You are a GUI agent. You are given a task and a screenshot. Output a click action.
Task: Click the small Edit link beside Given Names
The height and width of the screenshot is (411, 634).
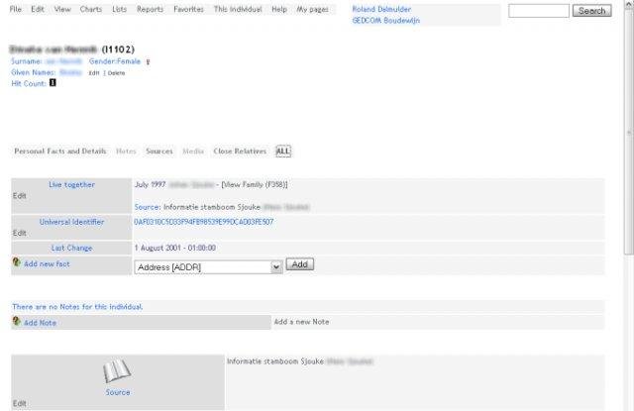[x=94, y=73]
